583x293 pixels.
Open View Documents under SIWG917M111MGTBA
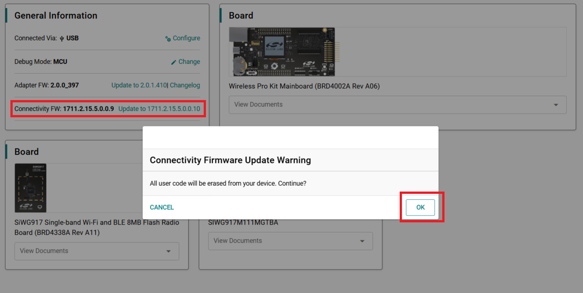[x=290, y=240]
